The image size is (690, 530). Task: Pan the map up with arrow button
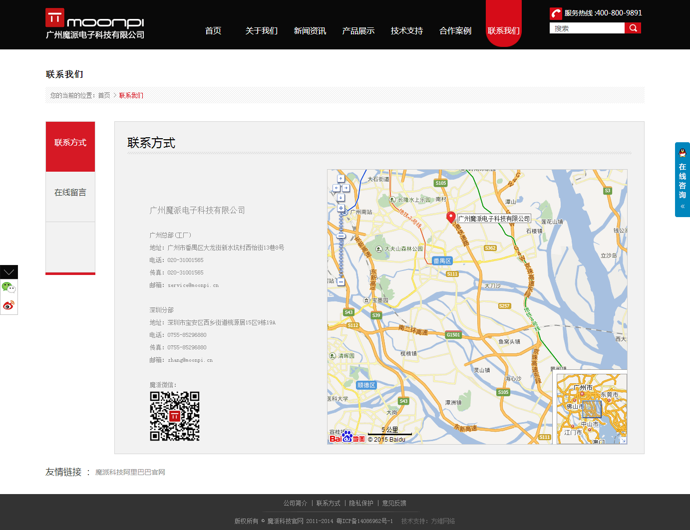click(x=341, y=179)
